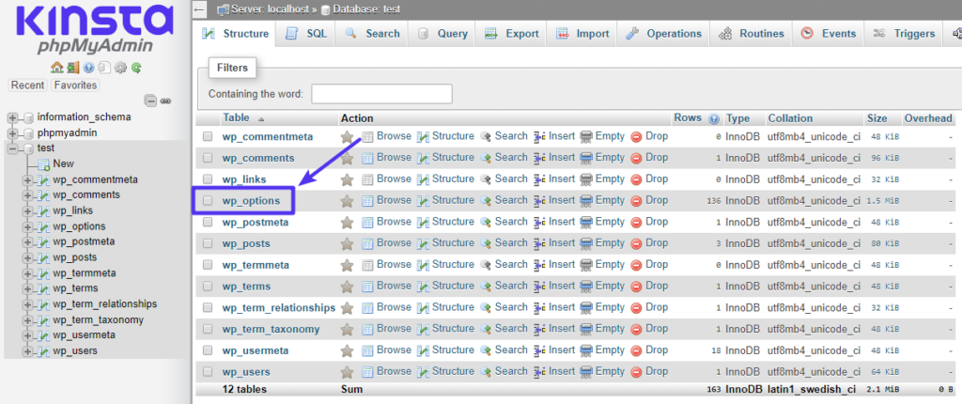Click the Browse link for wp_comments
Viewport: 962px width, 404px height.
click(x=394, y=158)
